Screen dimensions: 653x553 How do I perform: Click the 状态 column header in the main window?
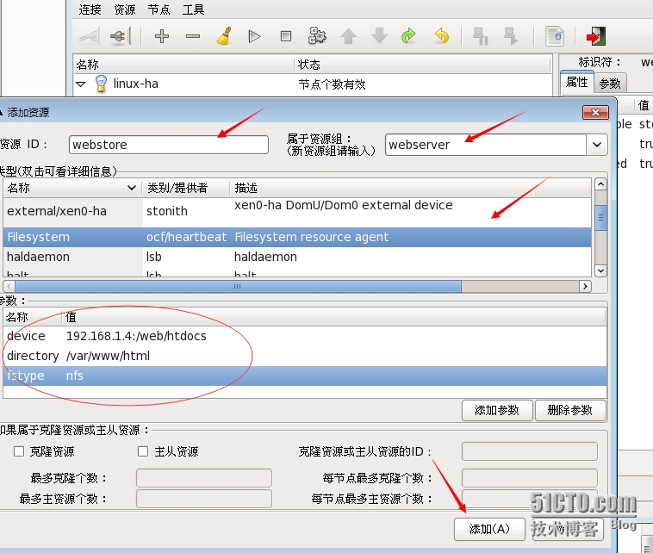pos(422,65)
